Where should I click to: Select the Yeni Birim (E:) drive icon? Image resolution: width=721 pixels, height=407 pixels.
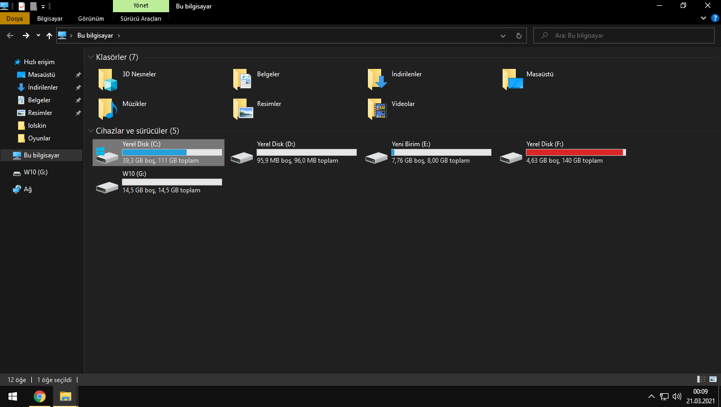point(376,157)
